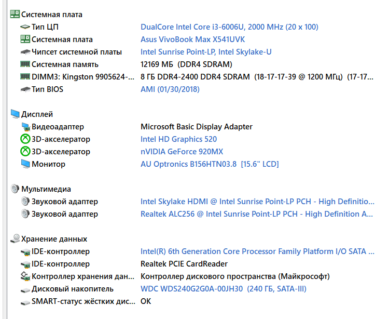Click the Дисковый накопитель drive icon
The height and width of the screenshot is (319, 389).
[x=25, y=290]
